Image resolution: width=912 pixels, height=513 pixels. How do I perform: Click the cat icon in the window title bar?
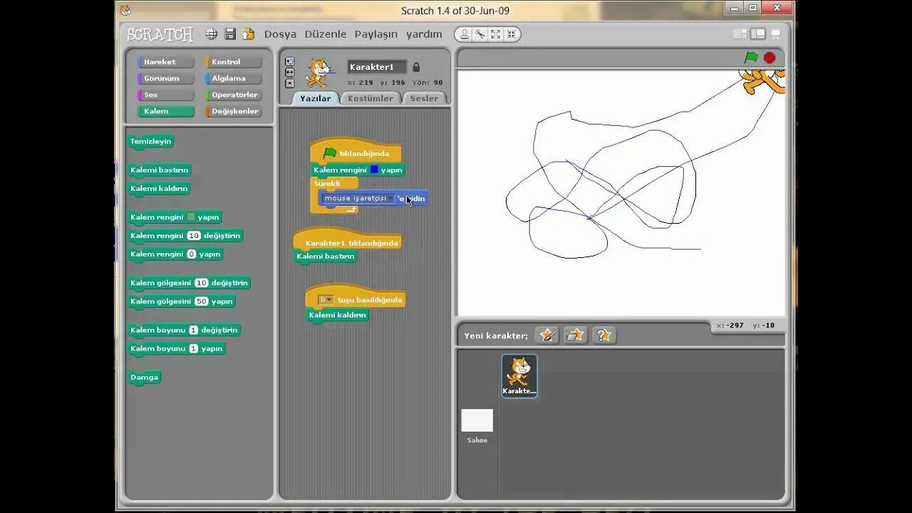pyautogui.click(x=125, y=10)
